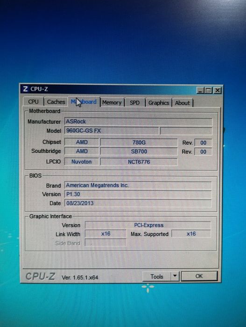246x327 pixels.
Task: Click Graphic Interface version PCI-Express
Action: tap(148, 225)
